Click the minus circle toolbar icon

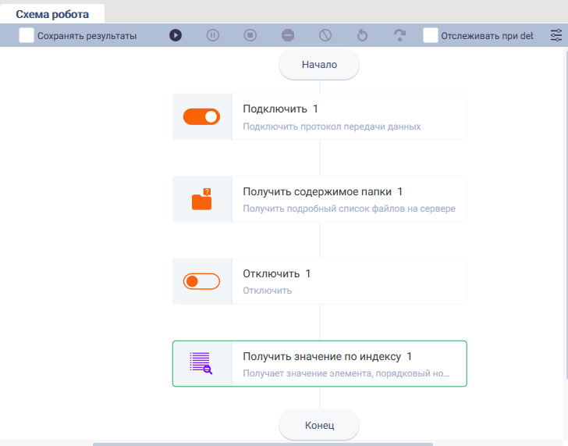(288, 35)
